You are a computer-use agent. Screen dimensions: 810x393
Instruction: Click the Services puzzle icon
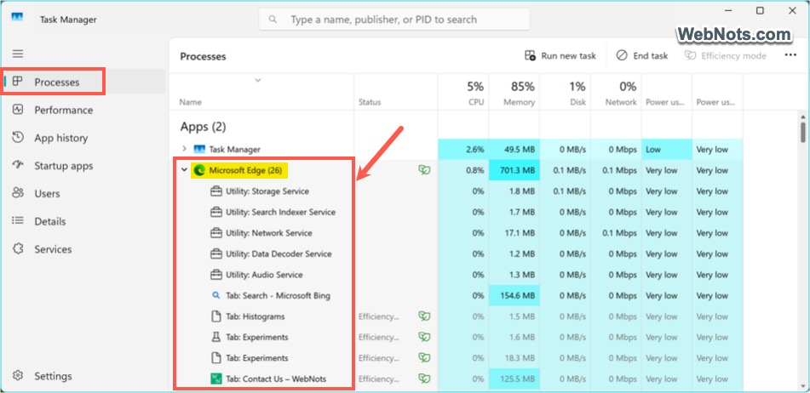[x=18, y=249]
